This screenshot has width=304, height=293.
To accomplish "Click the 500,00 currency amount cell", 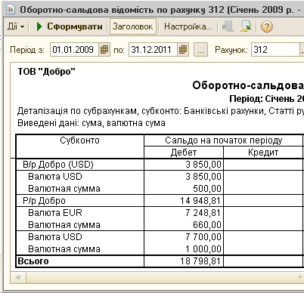I will point(184,189).
